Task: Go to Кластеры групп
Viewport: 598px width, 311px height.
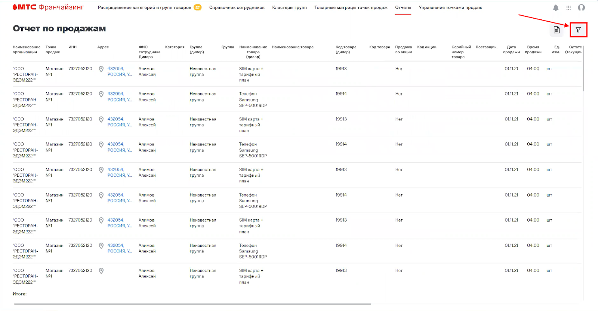Action: click(289, 7)
